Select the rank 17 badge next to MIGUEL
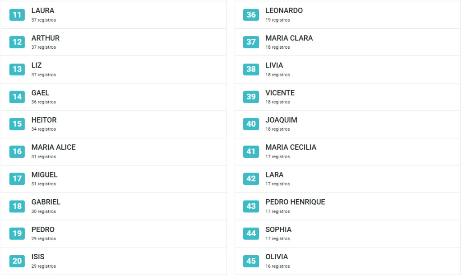Image resolution: width=462 pixels, height=275 pixels. pos(17,179)
